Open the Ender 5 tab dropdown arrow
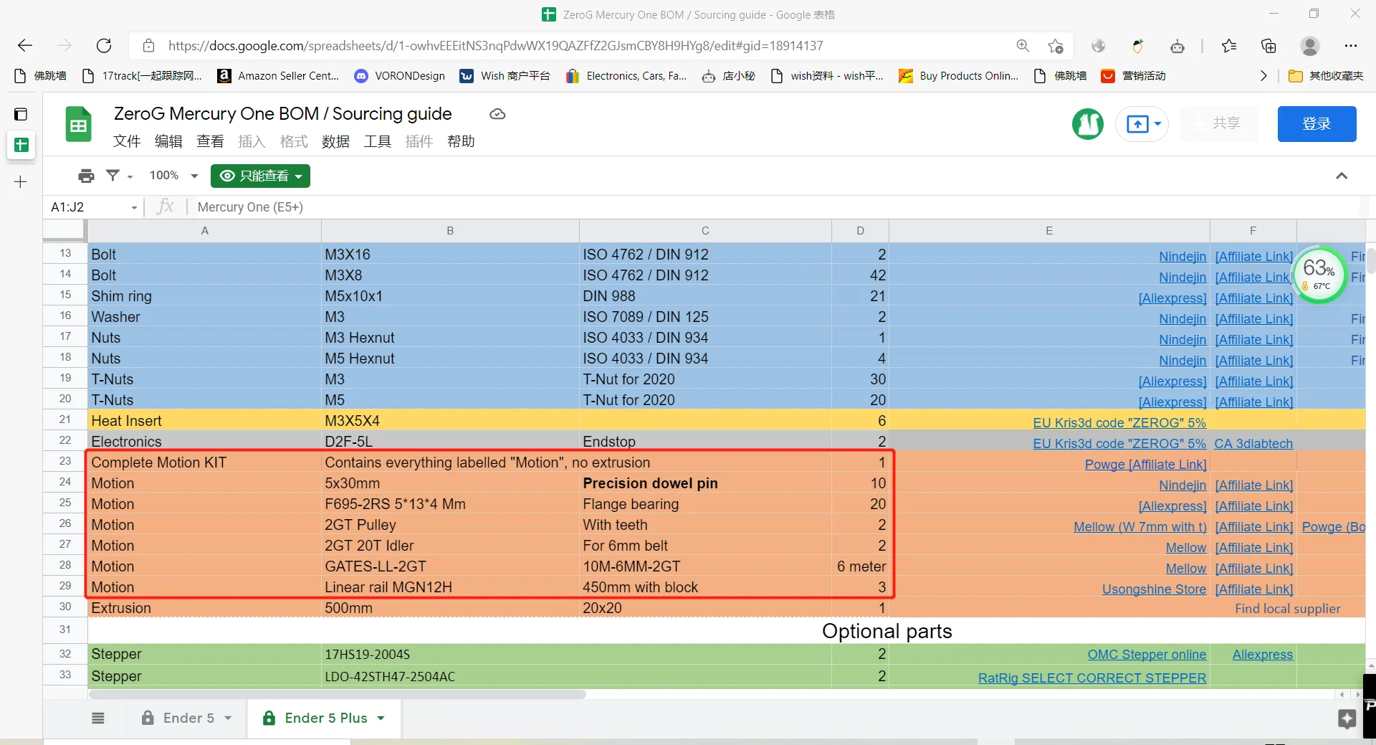The height and width of the screenshot is (745, 1376). pos(229,718)
